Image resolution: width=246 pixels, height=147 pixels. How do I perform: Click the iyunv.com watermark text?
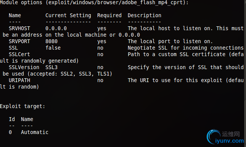click(229, 141)
